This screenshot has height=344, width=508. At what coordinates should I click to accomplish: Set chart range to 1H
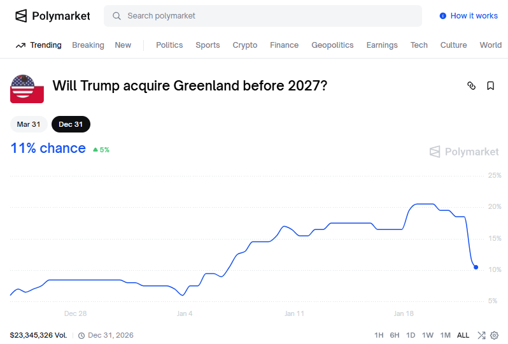click(379, 335)
